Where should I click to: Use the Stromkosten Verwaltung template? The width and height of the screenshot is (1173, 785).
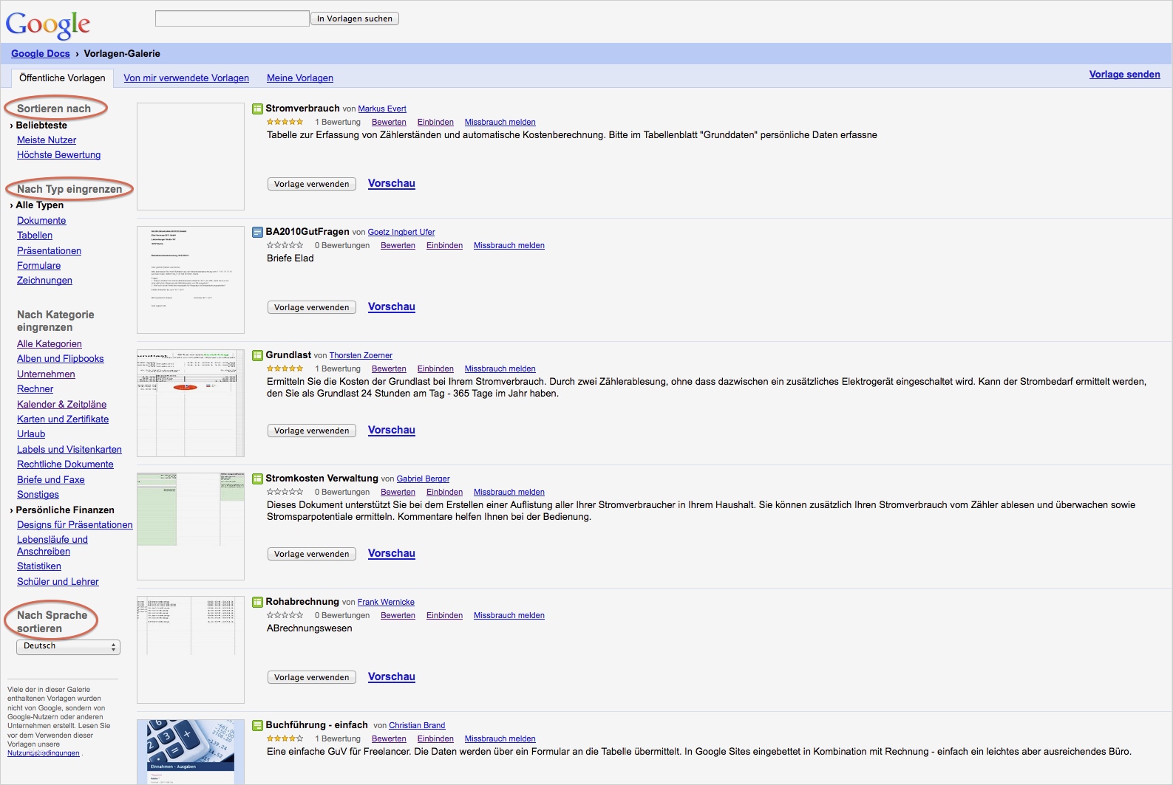(312, 554)
